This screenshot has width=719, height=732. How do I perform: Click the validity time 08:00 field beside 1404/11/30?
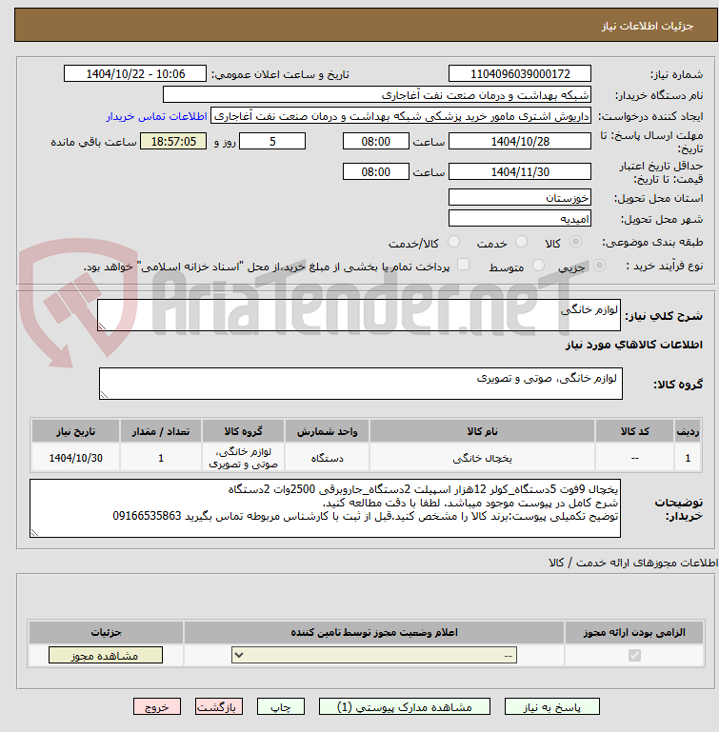point(375,171)
